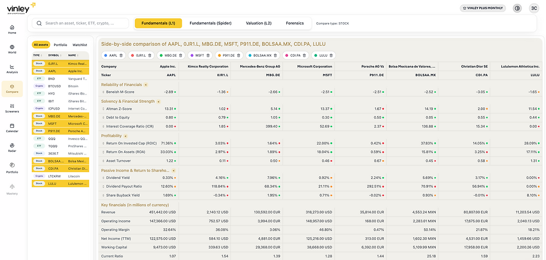Open the Mastery section
This screenshot has width=546, height=260.
12,189
